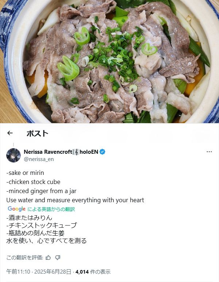This screenshot has width=219, height=282.
Task: Click the original English post text
Action: coord(75,187)
